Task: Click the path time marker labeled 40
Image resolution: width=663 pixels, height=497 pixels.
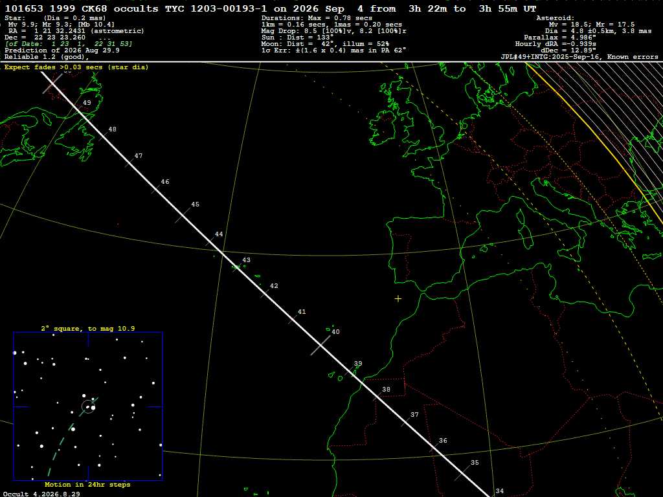Action: [x=335, y=332]
